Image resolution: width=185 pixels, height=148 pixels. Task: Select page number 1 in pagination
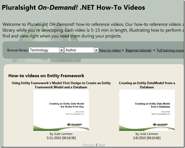pos(97,145)
